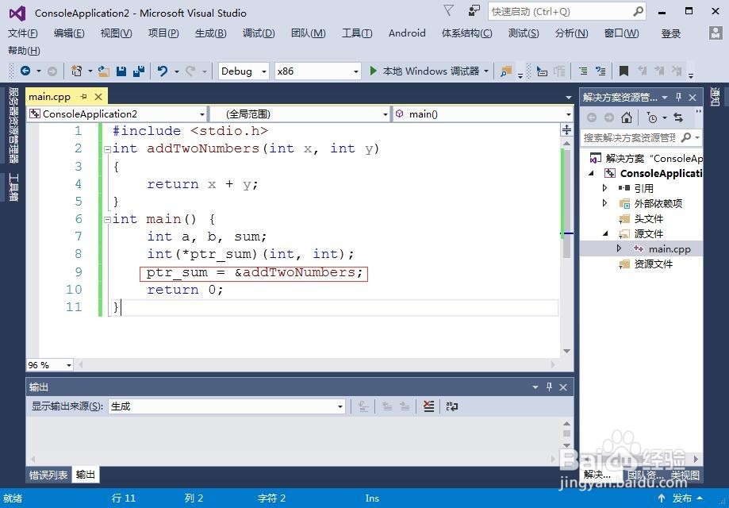
Task: Click the Undo arrow icon
Action: tap(163, 71)
